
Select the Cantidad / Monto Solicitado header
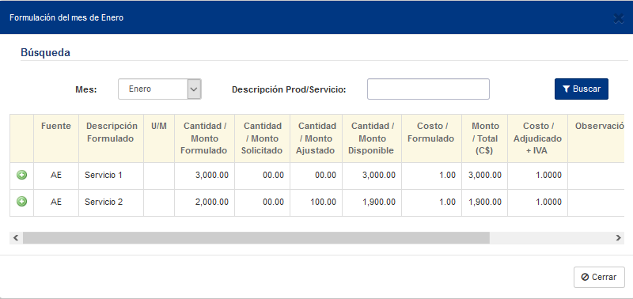(262, 138)
